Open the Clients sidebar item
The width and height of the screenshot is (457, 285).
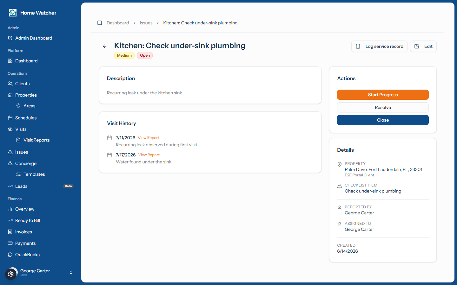[x=41, y=84]
